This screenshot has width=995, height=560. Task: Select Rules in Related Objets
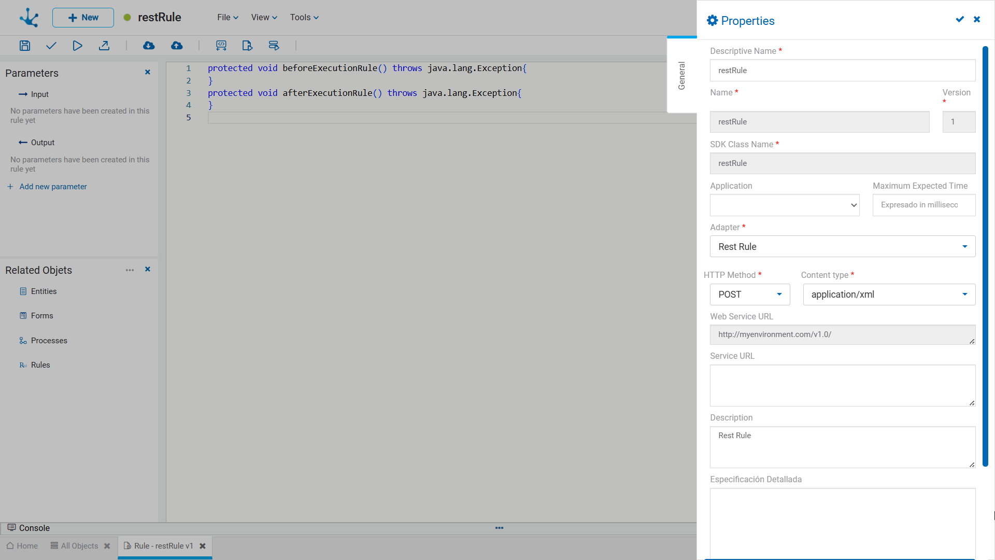click(35, 365)
